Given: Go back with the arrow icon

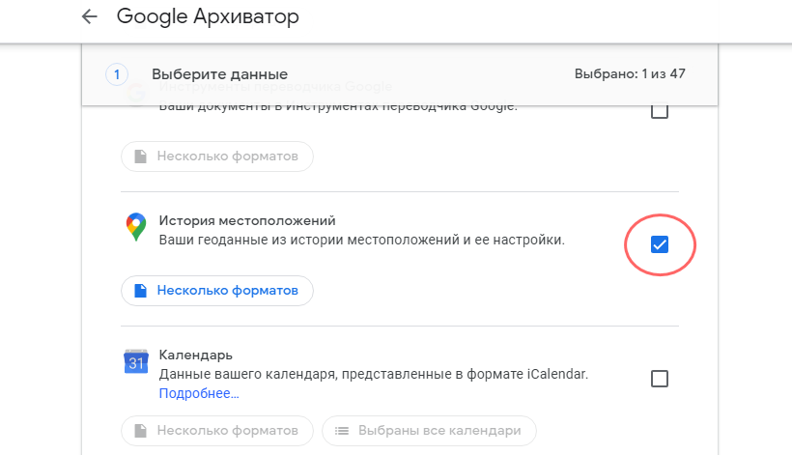Looking at the screenshot, I should pyautogui.click(x=90, y=16).
